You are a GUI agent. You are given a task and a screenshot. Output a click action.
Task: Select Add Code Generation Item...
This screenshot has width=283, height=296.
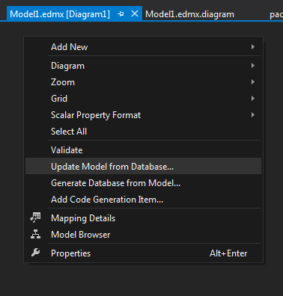[143, 200]
